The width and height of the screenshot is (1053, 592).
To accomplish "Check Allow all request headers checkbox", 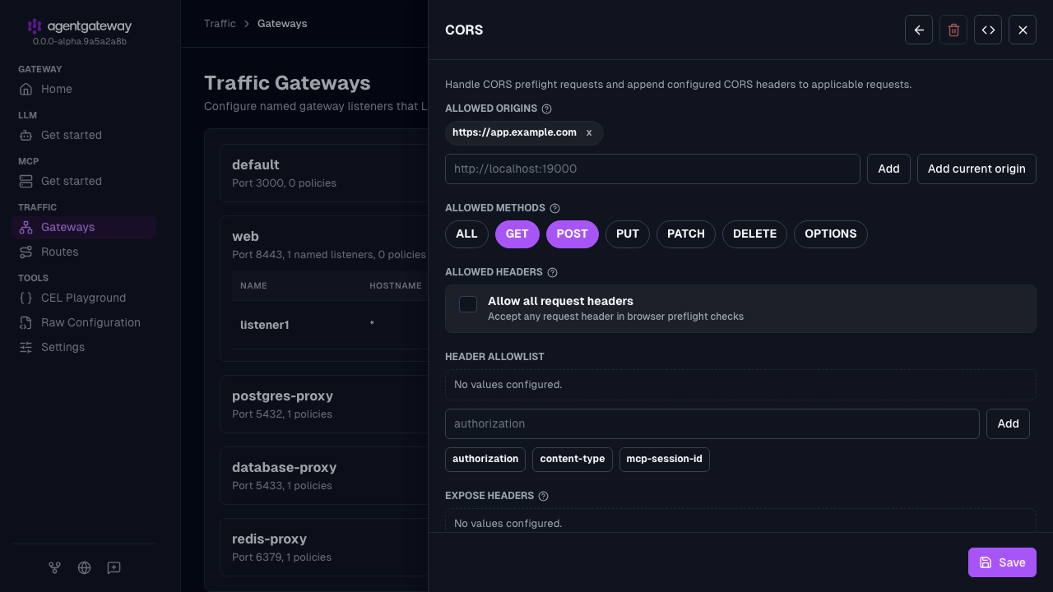I will coord(468,304).
